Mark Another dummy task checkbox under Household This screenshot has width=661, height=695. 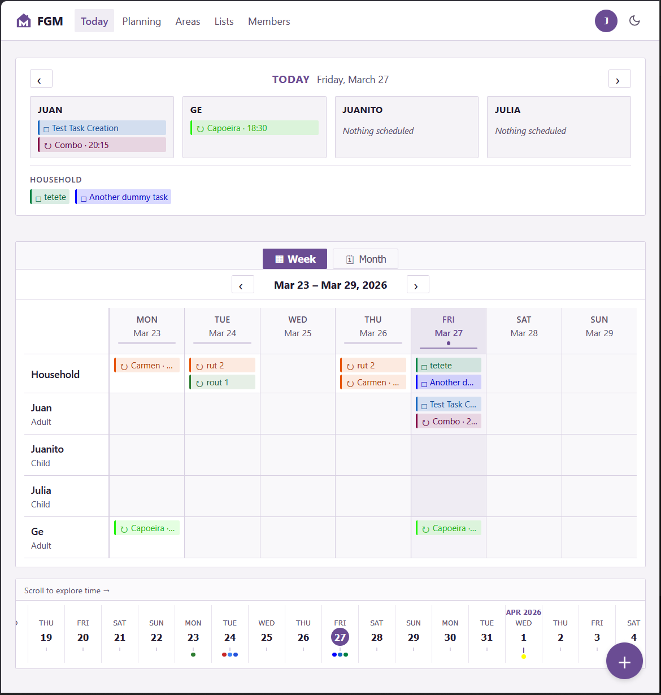tap(84, 198)
